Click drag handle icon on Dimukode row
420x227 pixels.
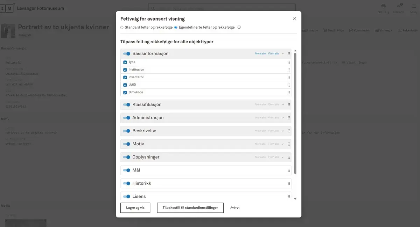[289, 93]
